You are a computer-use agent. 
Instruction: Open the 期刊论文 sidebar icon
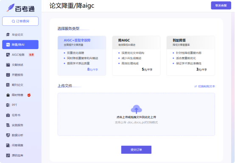(8, 85)
